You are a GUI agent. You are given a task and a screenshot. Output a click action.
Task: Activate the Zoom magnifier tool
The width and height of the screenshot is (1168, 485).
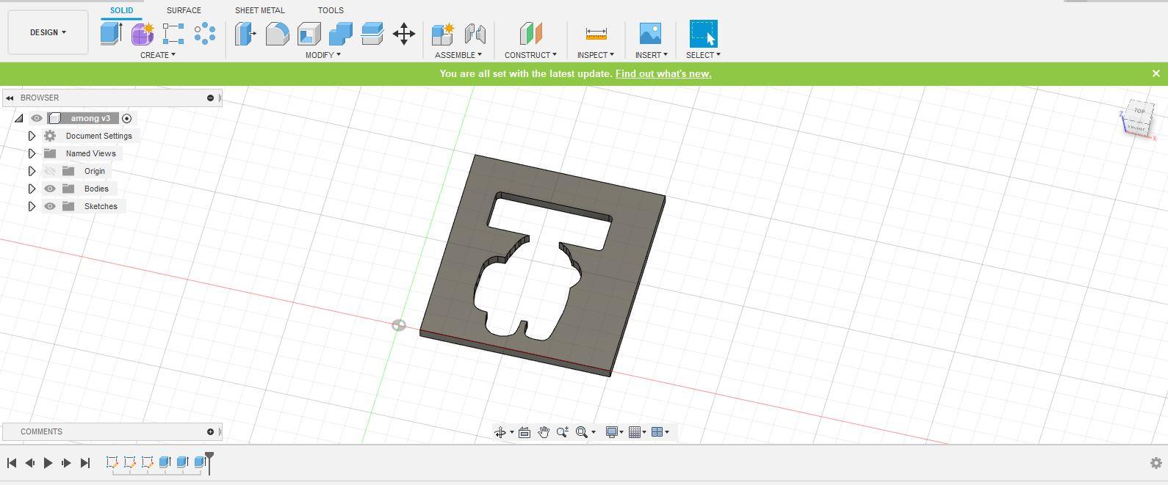563,432
